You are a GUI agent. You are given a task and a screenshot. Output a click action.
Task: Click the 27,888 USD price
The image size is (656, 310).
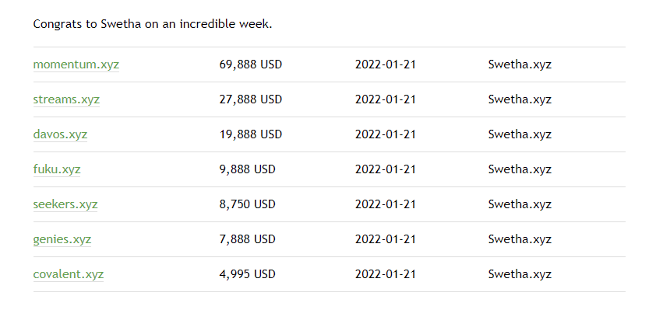pos(251,99)
